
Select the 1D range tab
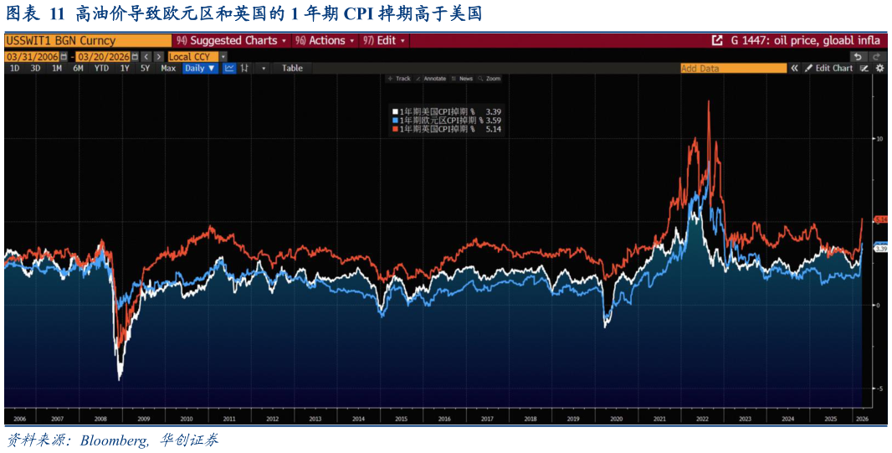(x=15, y=69)
